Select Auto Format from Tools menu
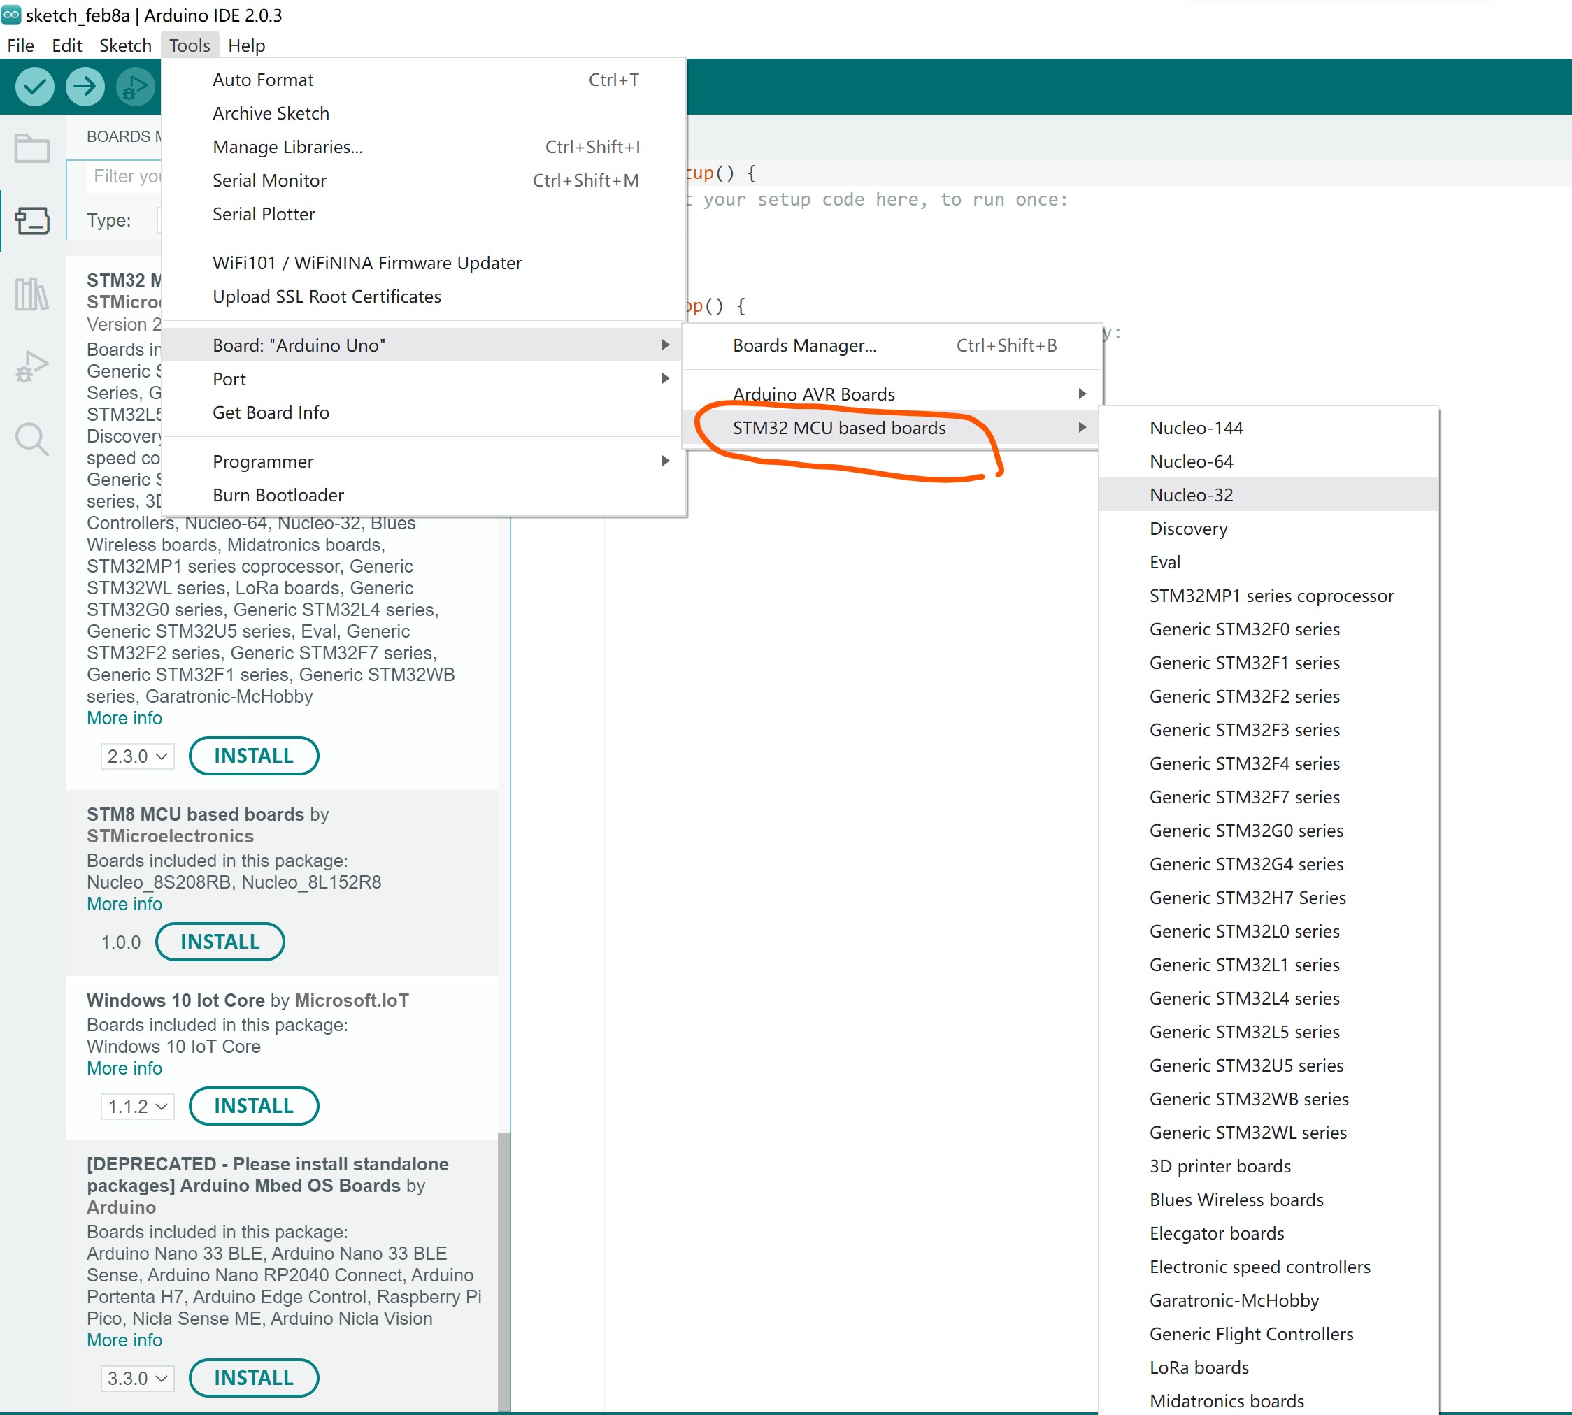 click(x=424, y=80)
